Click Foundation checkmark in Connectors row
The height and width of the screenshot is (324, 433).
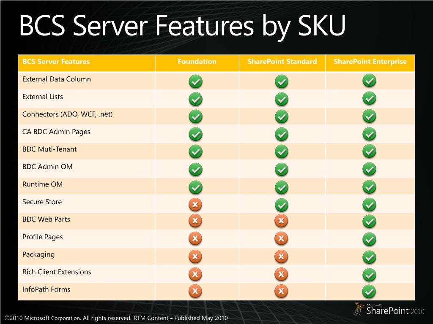click(195, 116)
